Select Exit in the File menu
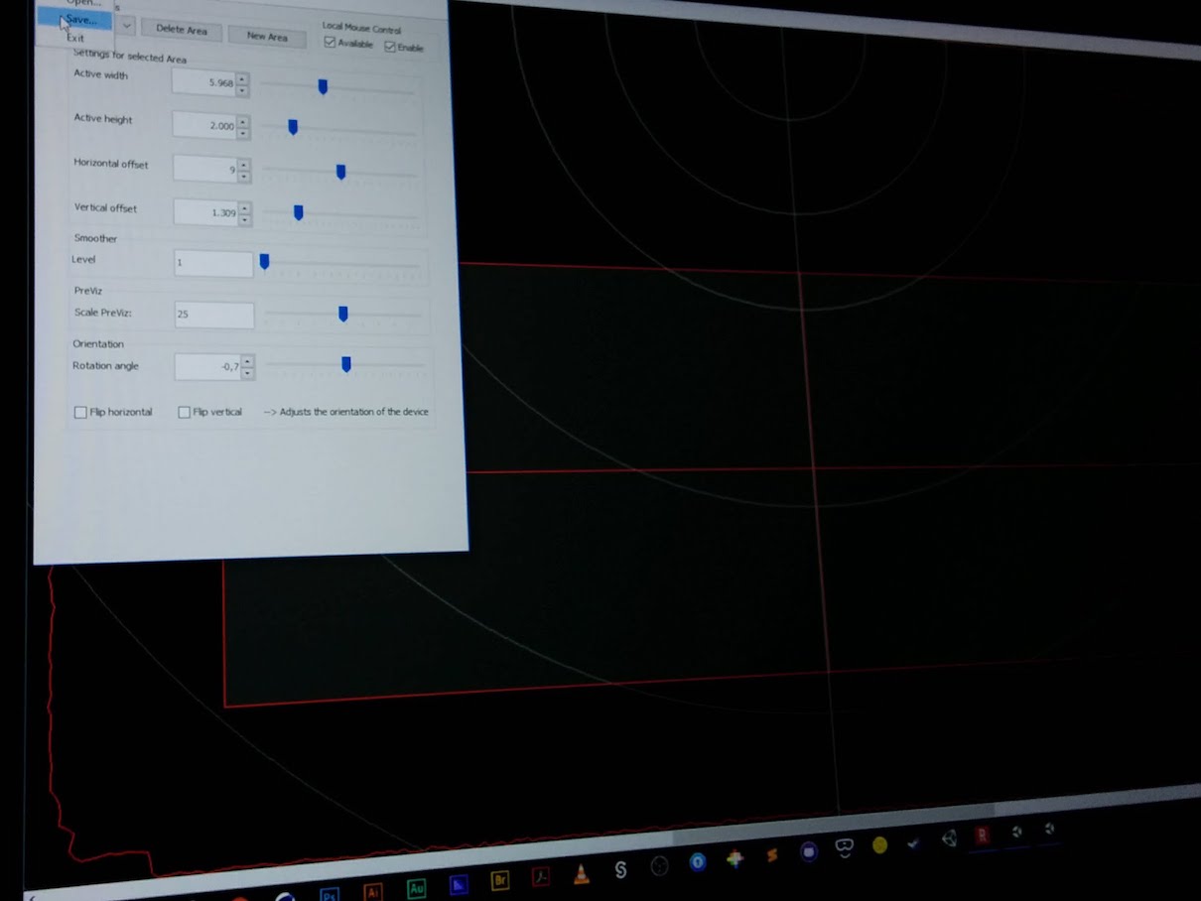Image resolution: width=1201 pixels, height=901 pixels. [75, 38]
